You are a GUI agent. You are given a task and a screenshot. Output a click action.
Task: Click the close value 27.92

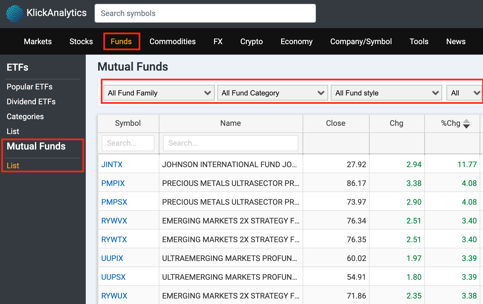[356, 164]
